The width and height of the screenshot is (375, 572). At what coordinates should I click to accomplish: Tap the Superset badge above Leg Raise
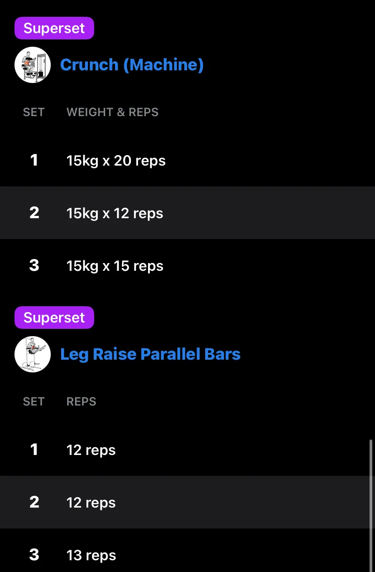click(54, 318)
